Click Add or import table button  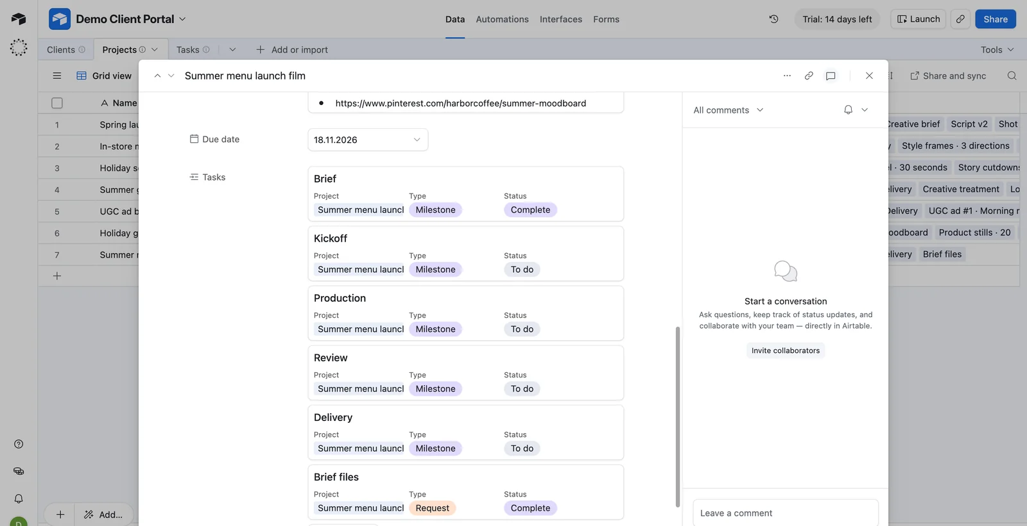click(292, 49)
